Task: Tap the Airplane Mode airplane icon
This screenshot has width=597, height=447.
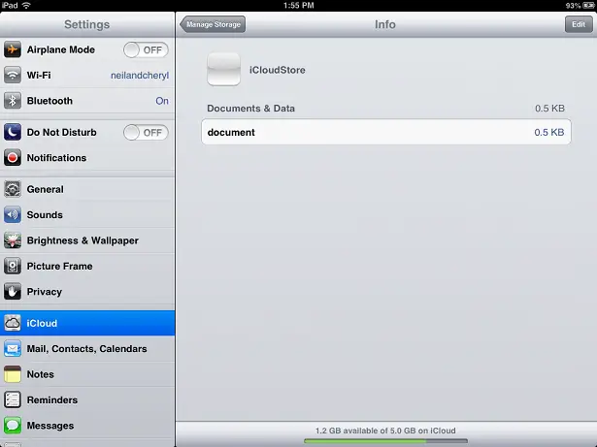Action: tap(13, 50)
